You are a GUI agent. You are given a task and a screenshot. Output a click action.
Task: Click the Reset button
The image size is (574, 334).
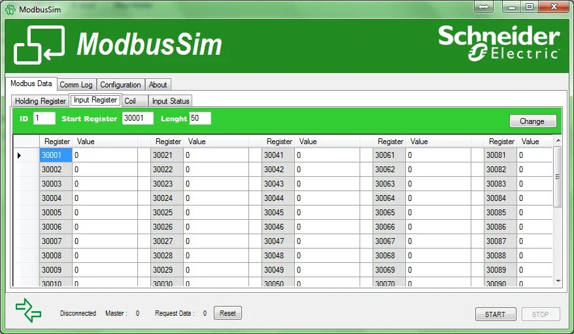(228, 313)
